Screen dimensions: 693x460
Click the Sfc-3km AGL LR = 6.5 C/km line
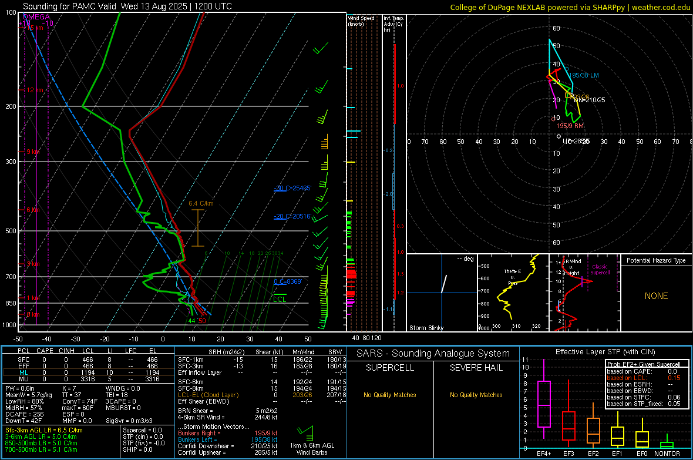point(44,430)
